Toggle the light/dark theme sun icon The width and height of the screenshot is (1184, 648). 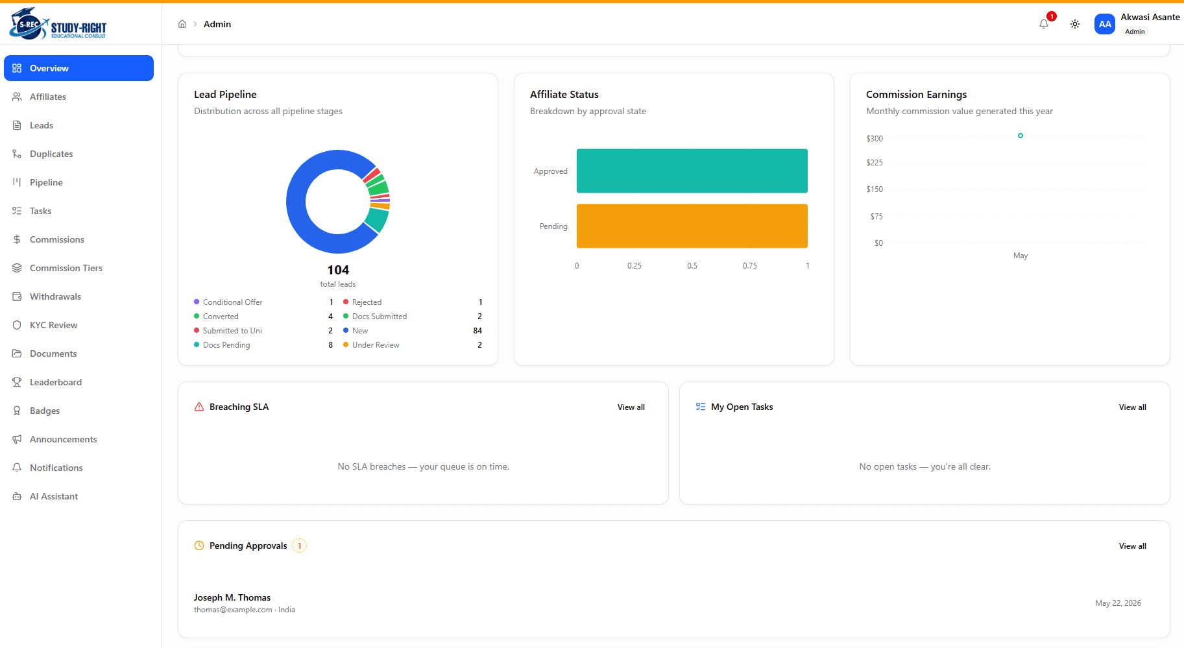pyautogui.click(x=1075, y=24)
